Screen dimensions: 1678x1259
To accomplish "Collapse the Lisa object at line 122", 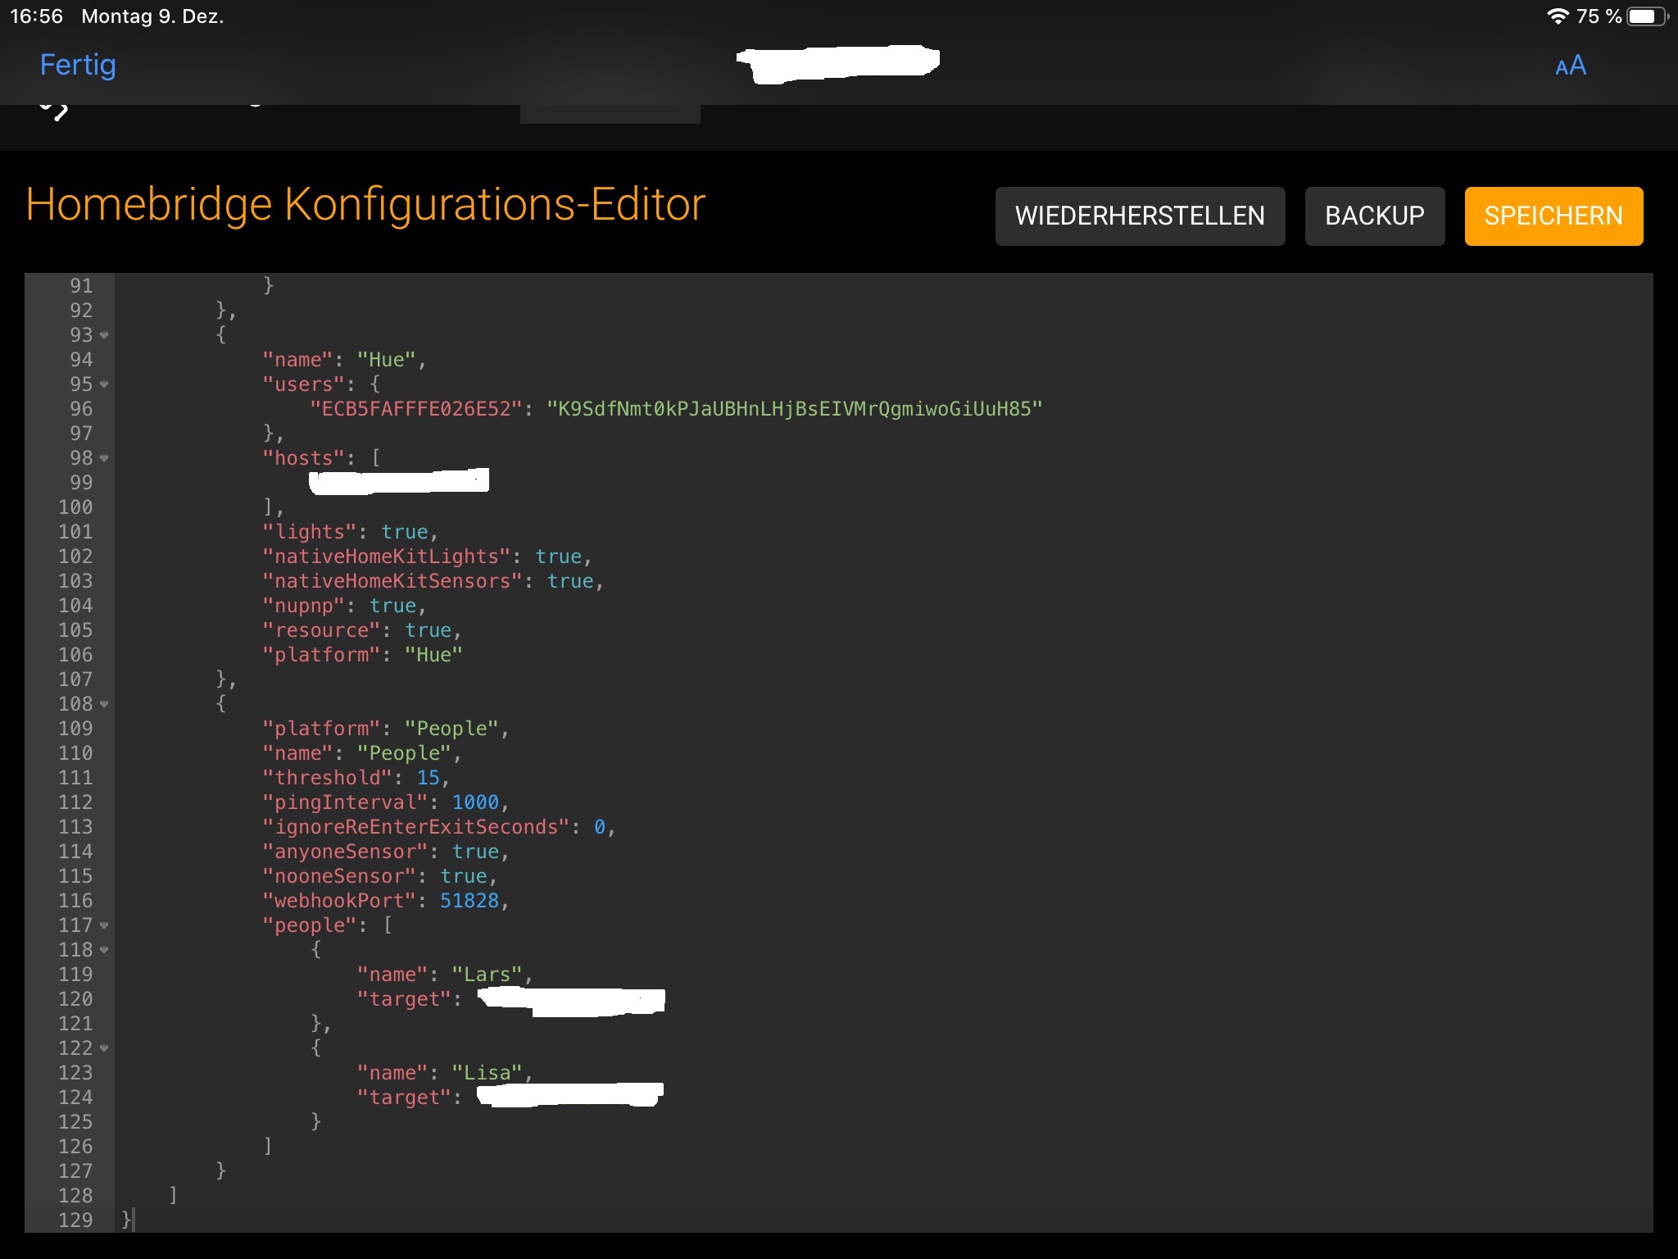I will point(104,1048).
